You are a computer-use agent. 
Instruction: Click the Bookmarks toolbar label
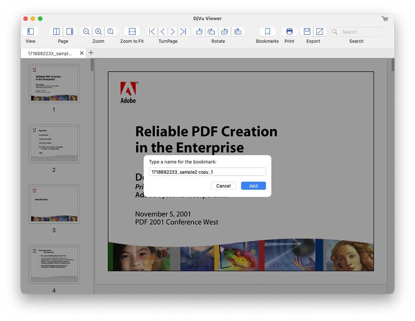tap(267, 41)
